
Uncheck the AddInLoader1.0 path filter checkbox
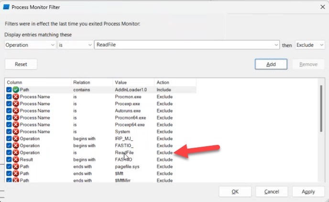click(9, 90)
